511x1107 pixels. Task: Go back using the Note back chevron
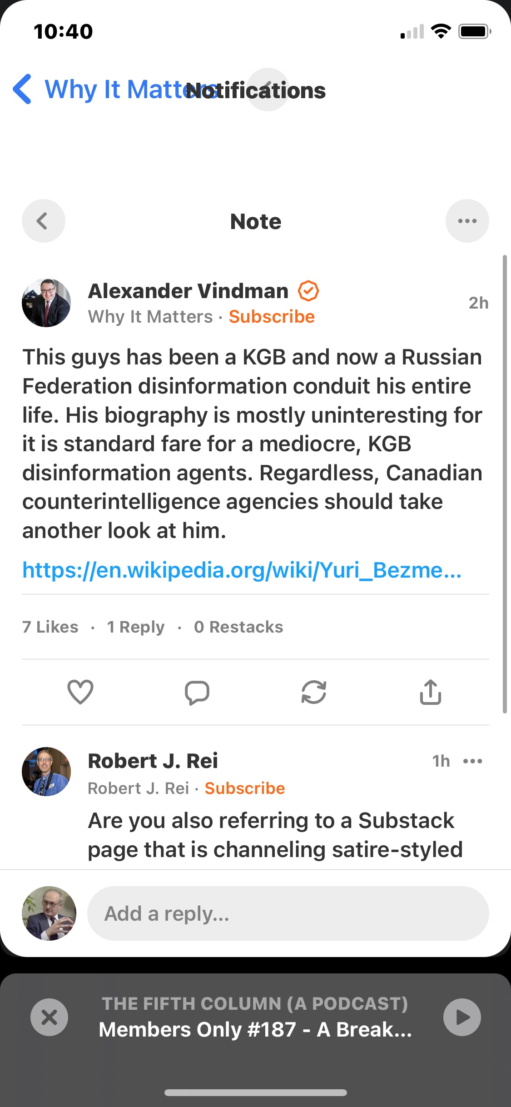pos(43,220)
